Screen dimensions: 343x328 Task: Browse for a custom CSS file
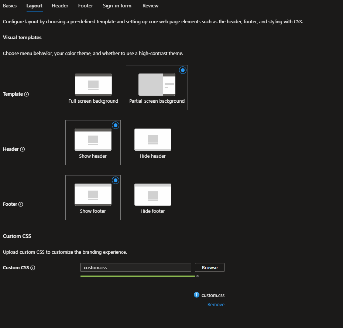click(210, 267)
